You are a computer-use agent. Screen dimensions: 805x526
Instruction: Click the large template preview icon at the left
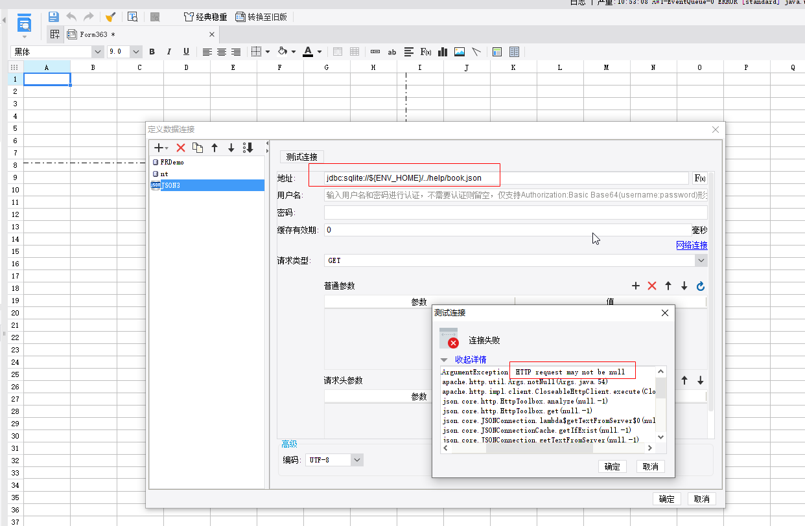click(25, 24)
